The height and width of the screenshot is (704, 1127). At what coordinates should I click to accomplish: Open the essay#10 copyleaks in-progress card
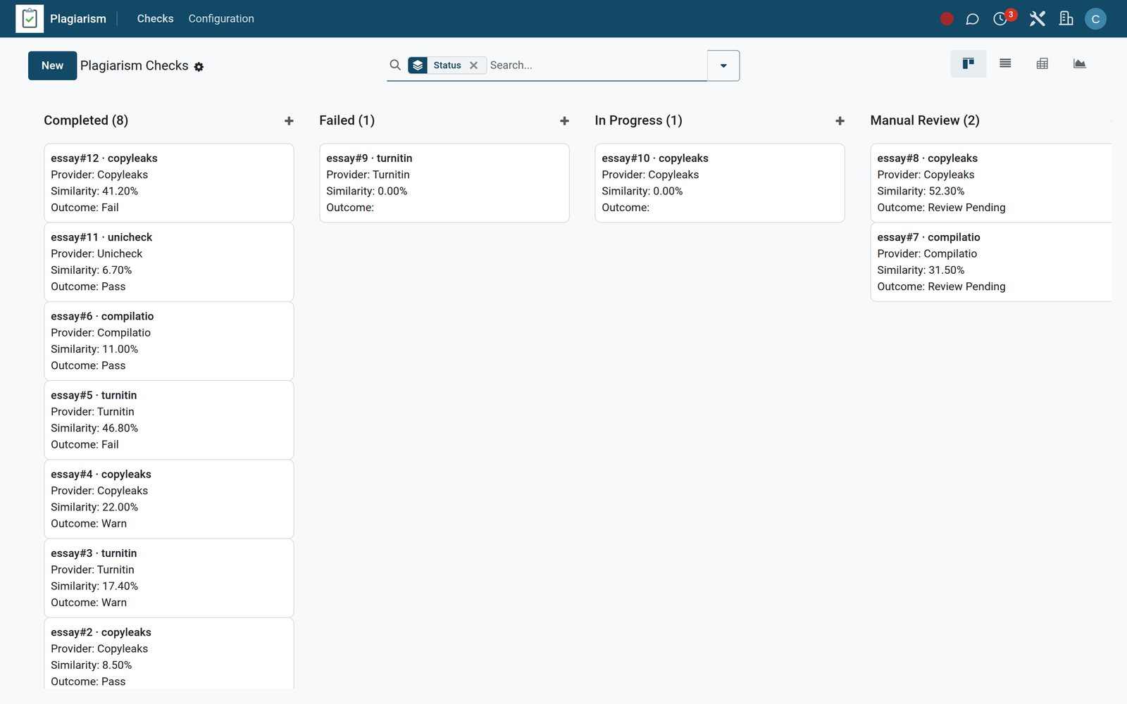[x=720, y=183]
